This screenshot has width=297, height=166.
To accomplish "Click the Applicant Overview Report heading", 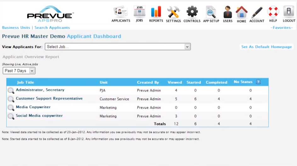I will point(31,57).
